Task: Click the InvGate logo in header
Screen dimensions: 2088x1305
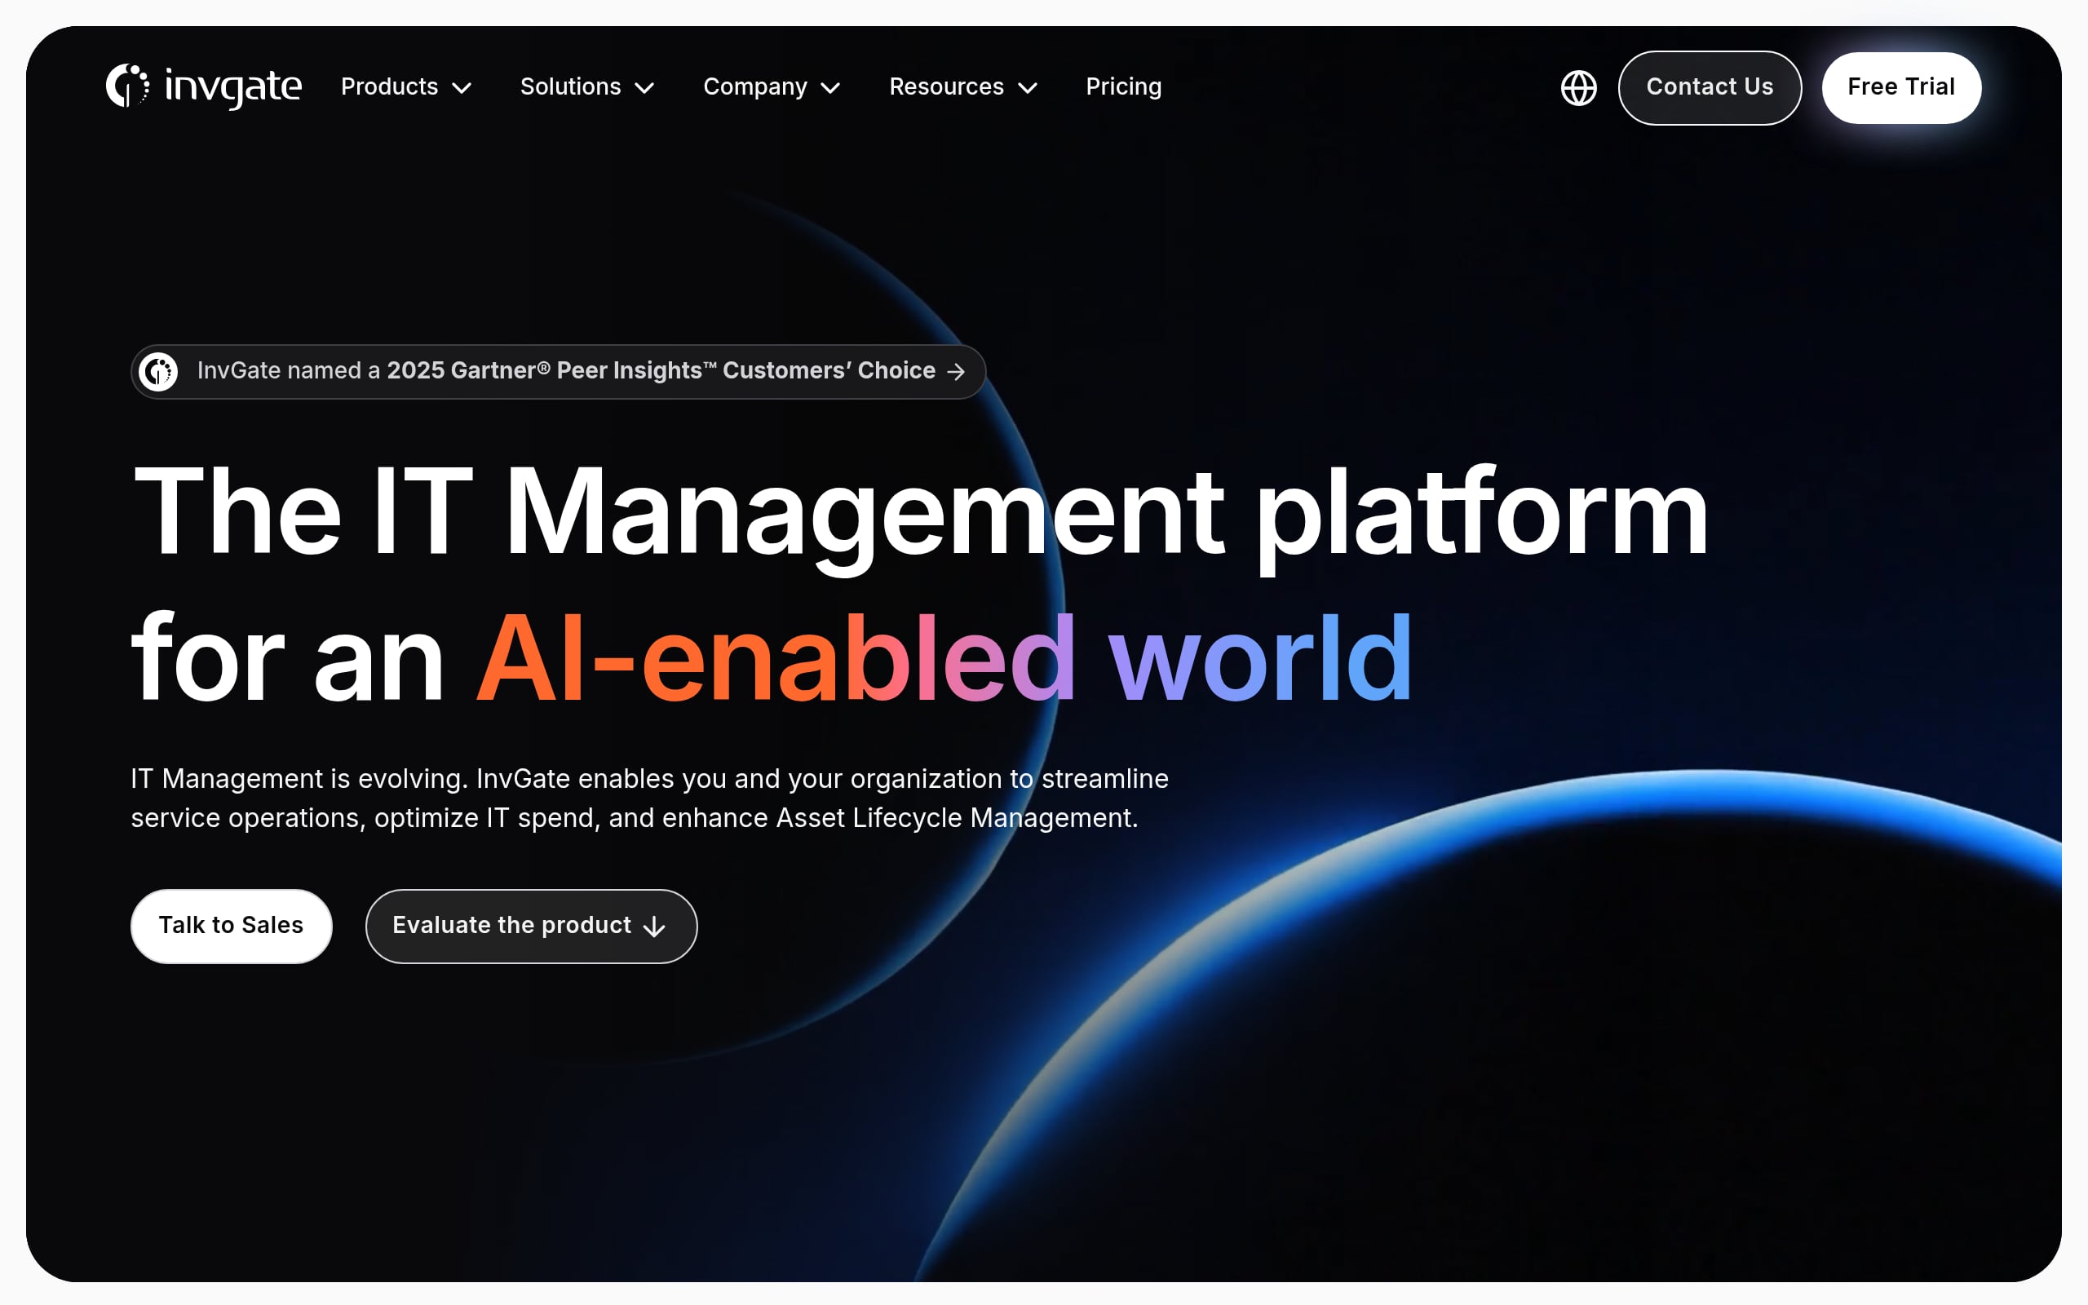Action: [x=204, y=86]
